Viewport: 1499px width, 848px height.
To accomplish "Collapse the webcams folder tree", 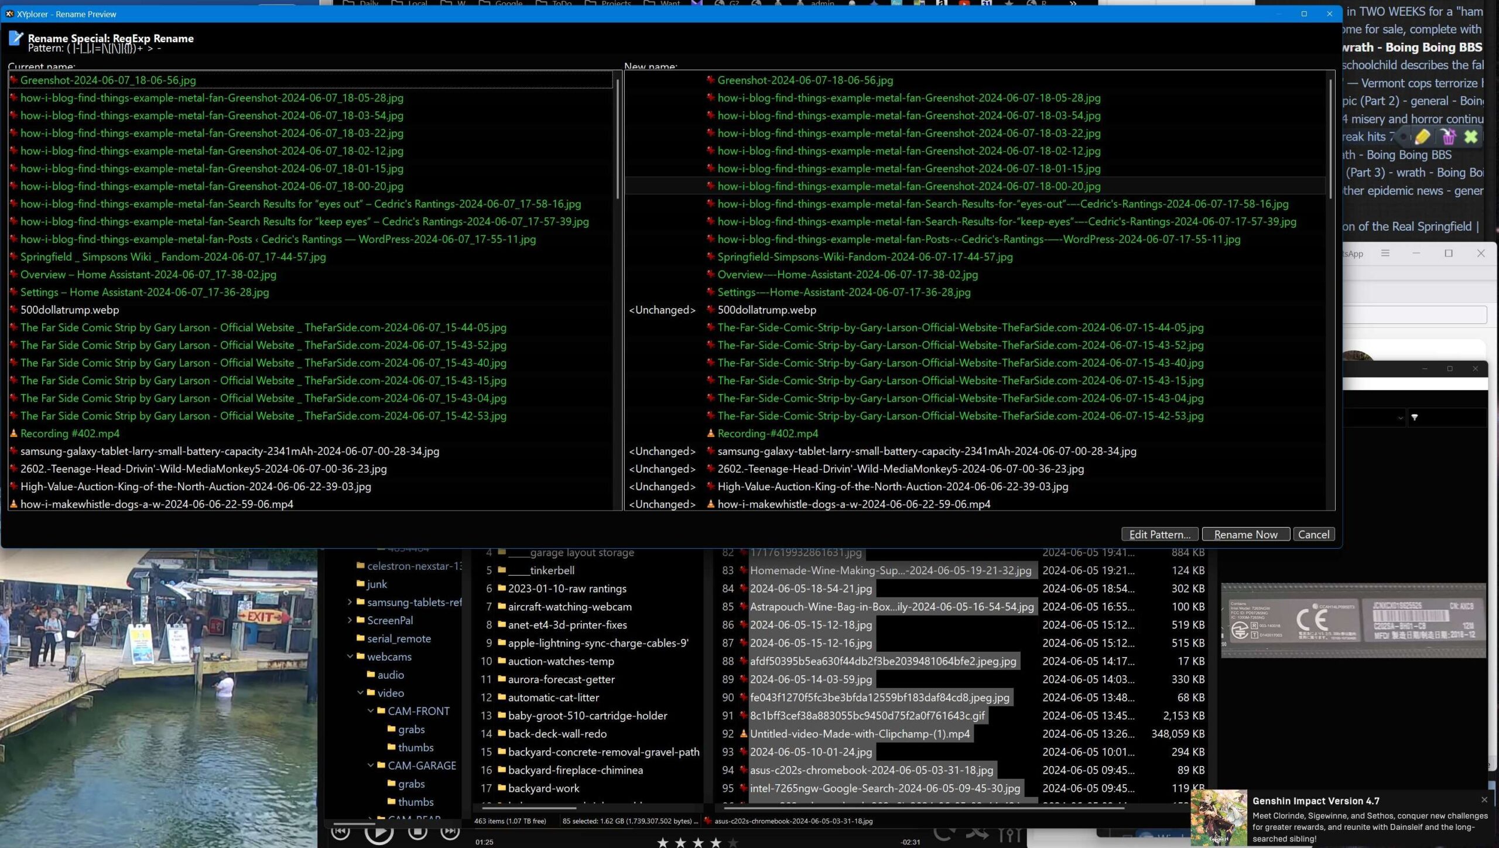I will click(350, 656).
